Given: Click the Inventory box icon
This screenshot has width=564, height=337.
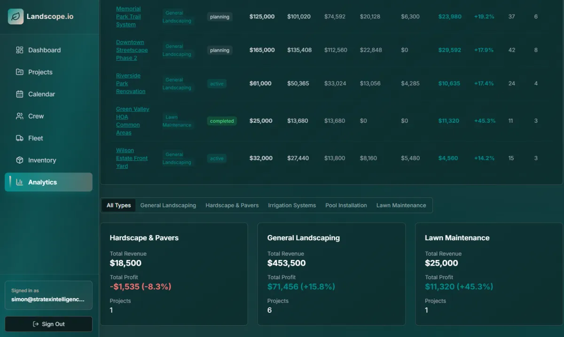Looking at the screenshot, I should coord(20,160).
